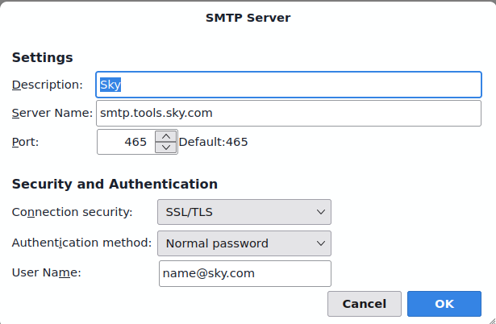Cancel the SMTP Server dialog
The image size is (496, 324).
365,304
